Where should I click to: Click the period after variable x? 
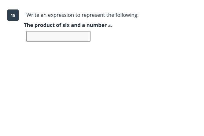(112, 26)
